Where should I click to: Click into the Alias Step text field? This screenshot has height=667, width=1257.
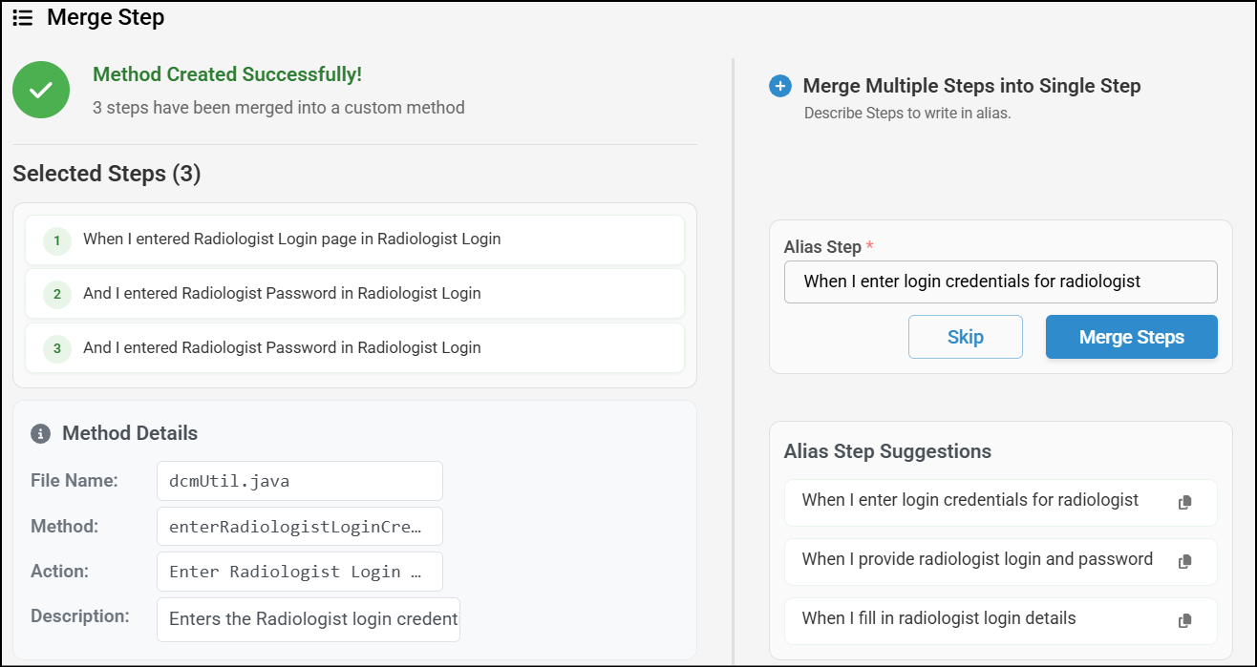click(x=1000, y=281)
